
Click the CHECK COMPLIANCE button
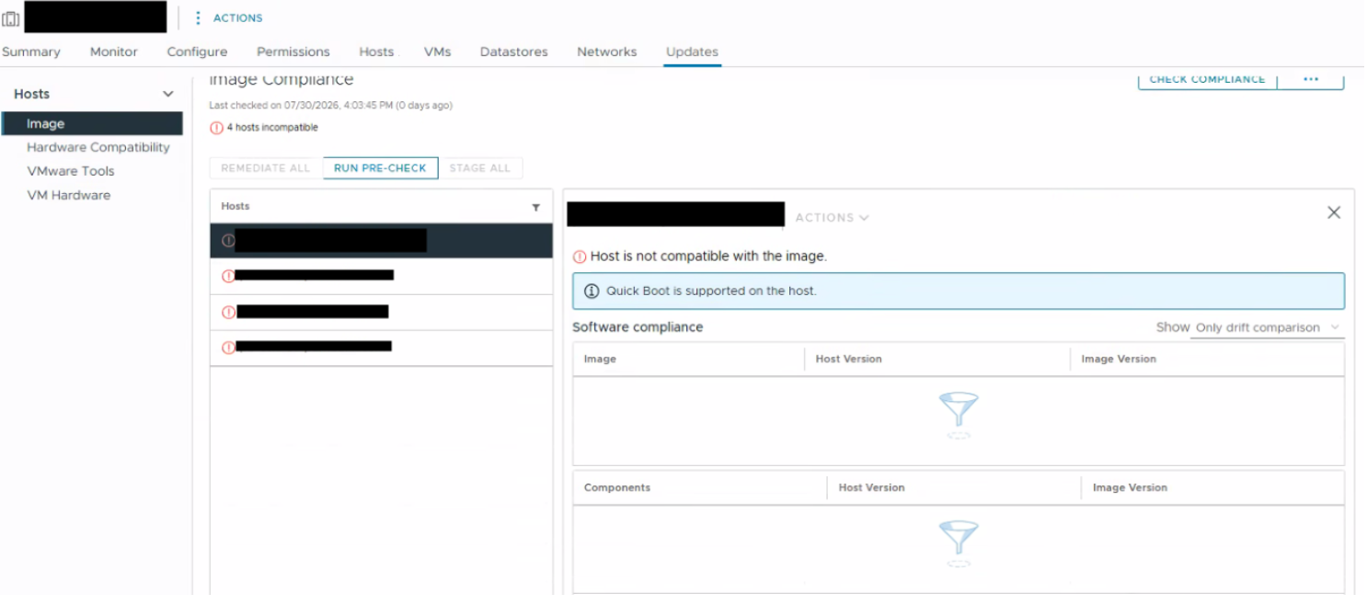click(1207, 79)
